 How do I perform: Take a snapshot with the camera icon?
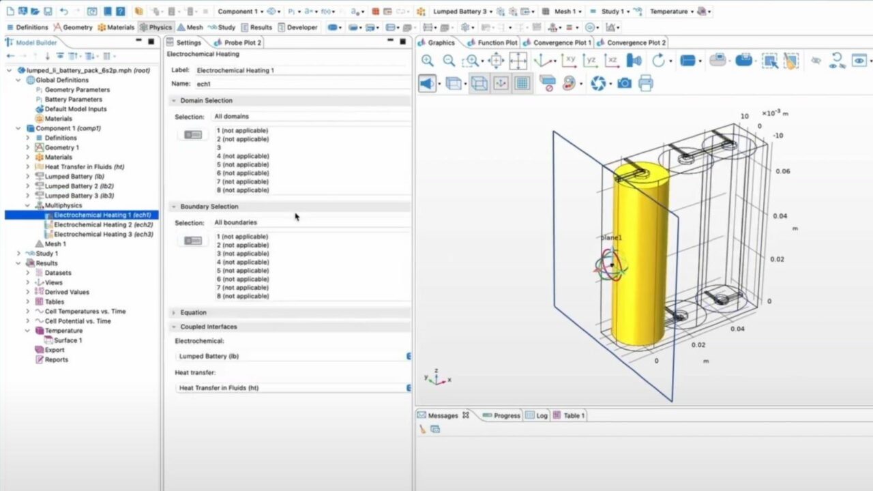[x=625, y=83]
